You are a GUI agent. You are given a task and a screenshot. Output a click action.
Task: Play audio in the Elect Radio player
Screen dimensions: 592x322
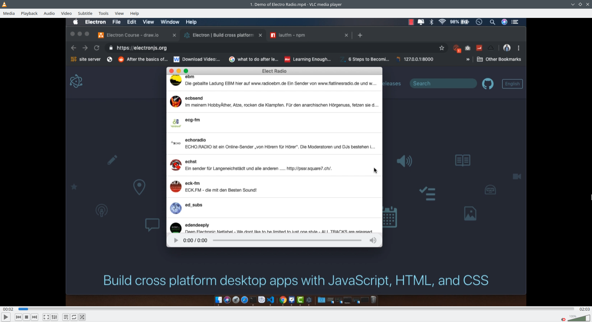(176, 240)
